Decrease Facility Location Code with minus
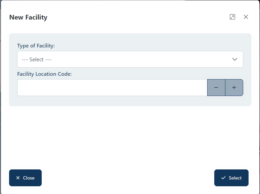Viewport: 260px width, 194px height. 216,88
